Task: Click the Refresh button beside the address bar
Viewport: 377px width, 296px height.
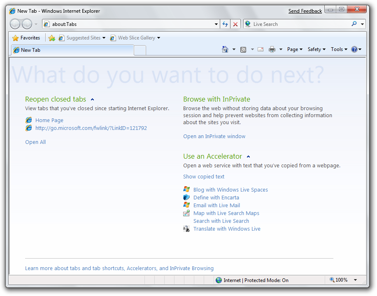Action: point(225,24)
